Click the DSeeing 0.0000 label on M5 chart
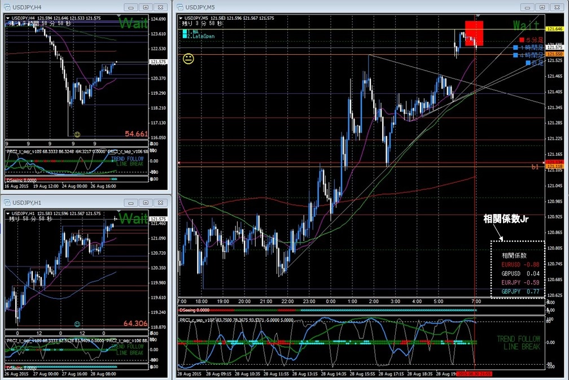 194,311
